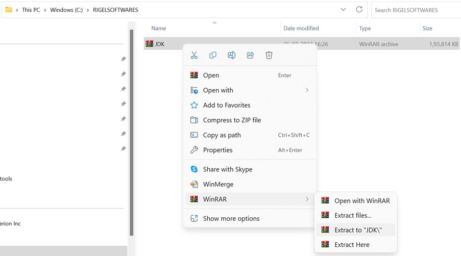Image resolution: width=461 pixels, height=256 pixels.
Task: Refresh the RIGELSOFTWARES folder view
Action: click(359, 10)
